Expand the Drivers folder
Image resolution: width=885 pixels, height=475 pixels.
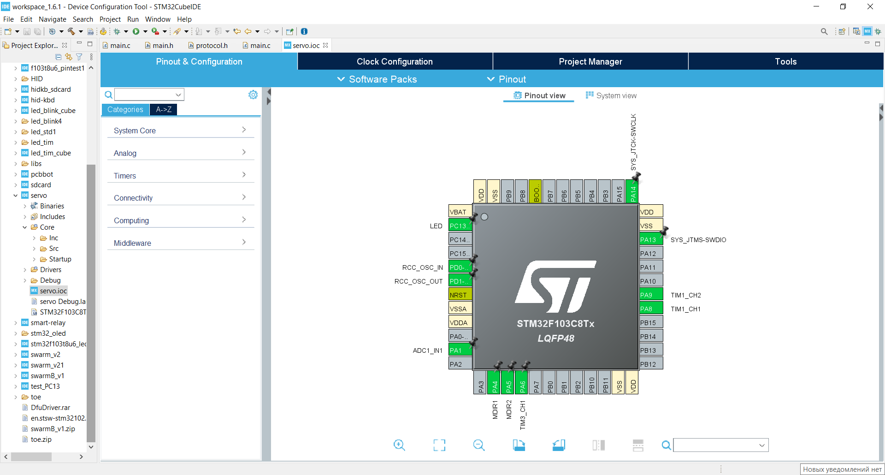pos(25,270)
